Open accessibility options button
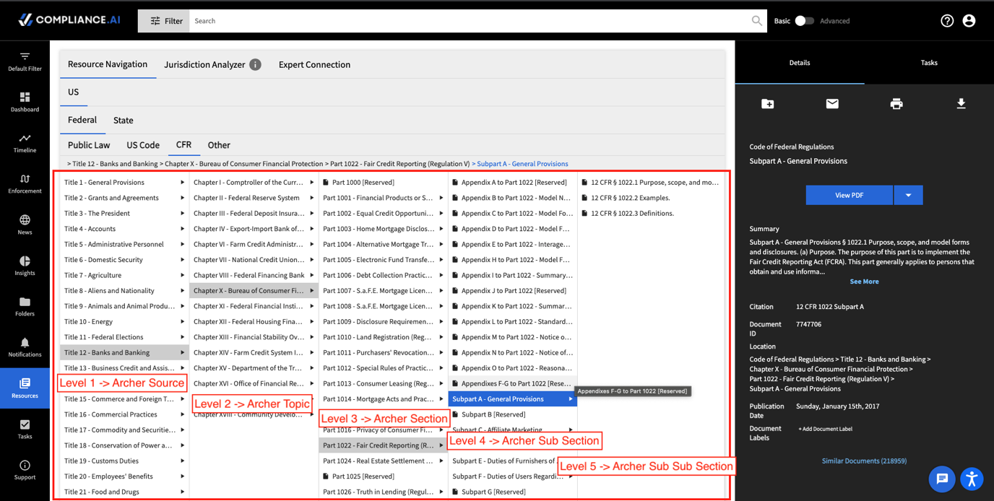The image size is (994, 501). 972,479
